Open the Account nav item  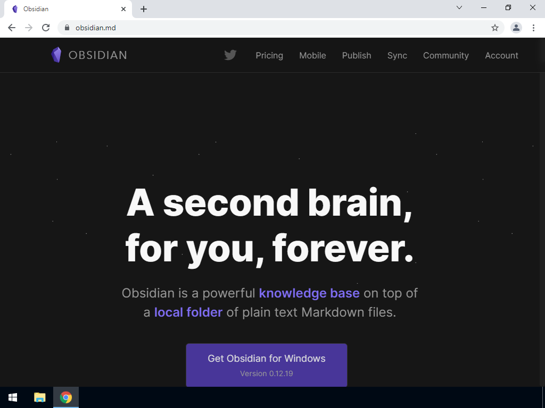tap(501, 55)
